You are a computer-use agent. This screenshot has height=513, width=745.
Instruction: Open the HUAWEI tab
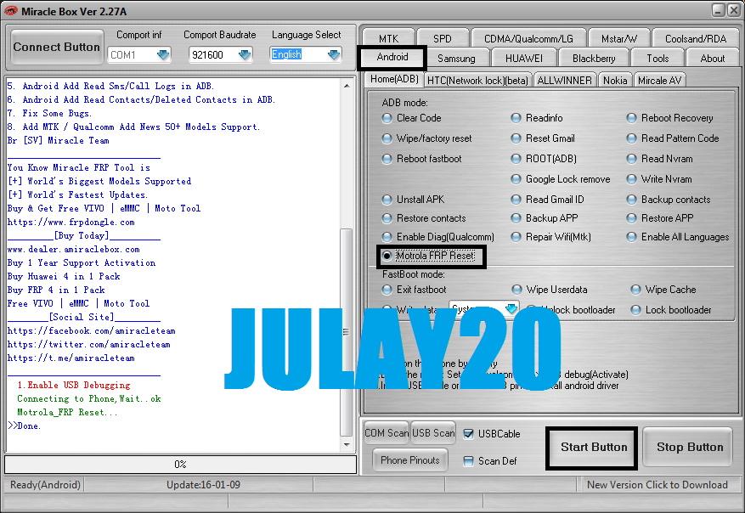523,59
